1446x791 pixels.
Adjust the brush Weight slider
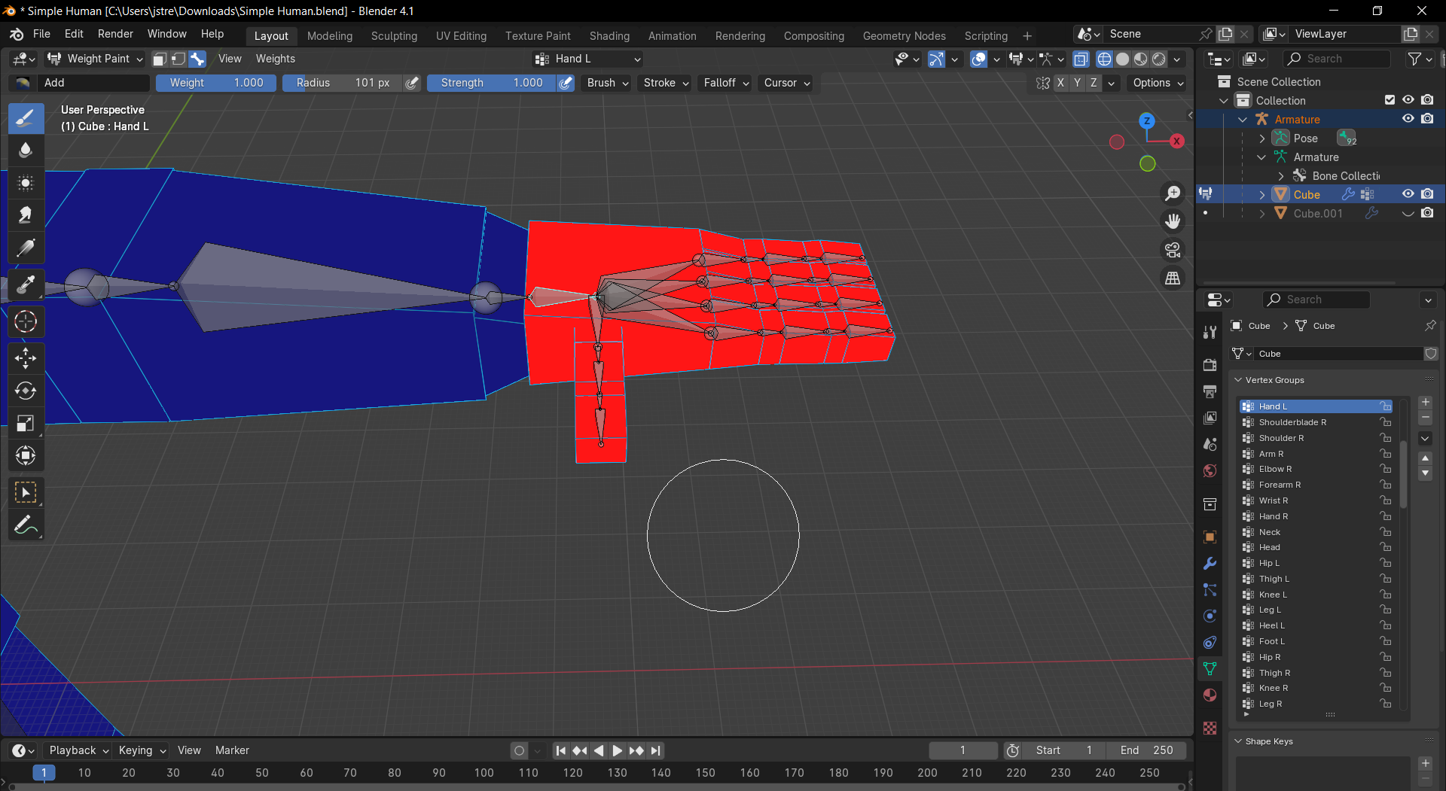(x=216, y=83)
